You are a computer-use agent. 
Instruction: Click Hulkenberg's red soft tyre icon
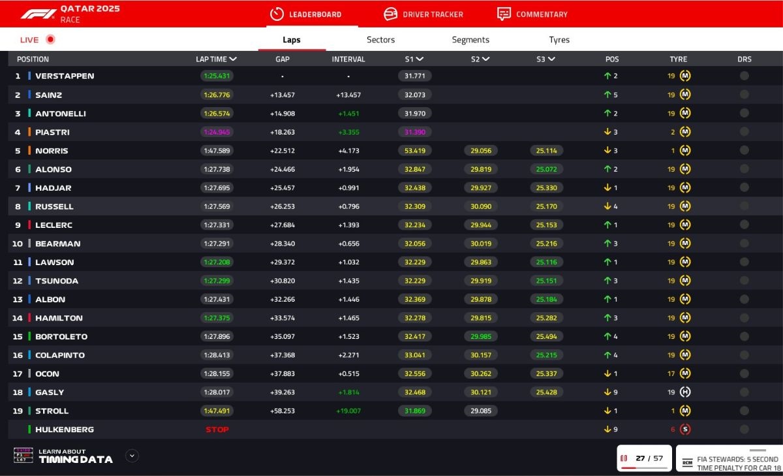685,430
